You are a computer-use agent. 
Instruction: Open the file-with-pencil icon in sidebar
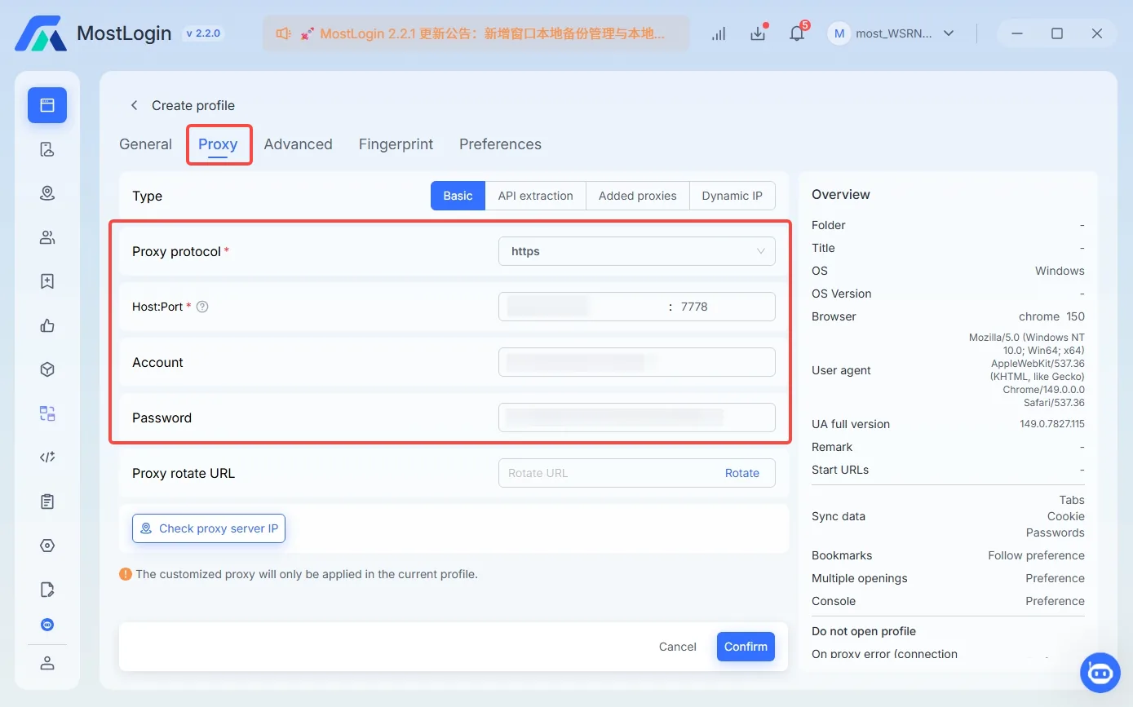coord(47,590)
